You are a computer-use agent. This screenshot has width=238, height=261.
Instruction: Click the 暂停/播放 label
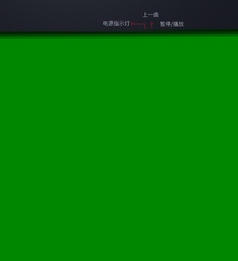point(172,24)
